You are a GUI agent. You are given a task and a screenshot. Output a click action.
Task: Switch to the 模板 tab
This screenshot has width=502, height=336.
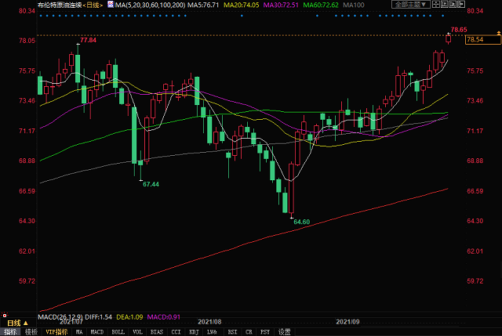click(31, 331)
